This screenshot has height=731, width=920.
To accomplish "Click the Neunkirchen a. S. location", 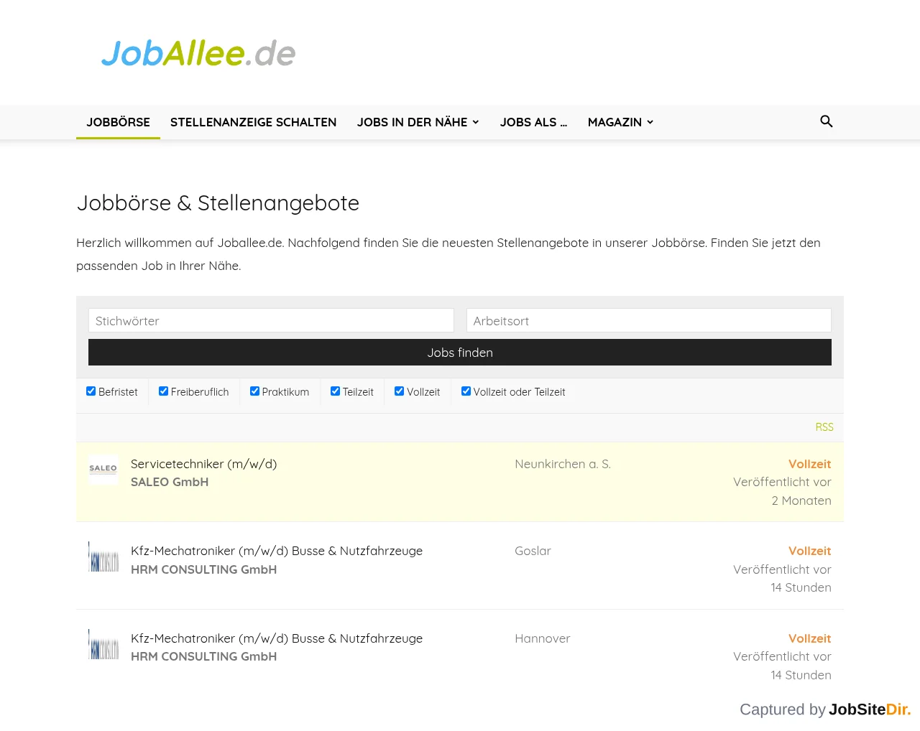I will (563, 464).
